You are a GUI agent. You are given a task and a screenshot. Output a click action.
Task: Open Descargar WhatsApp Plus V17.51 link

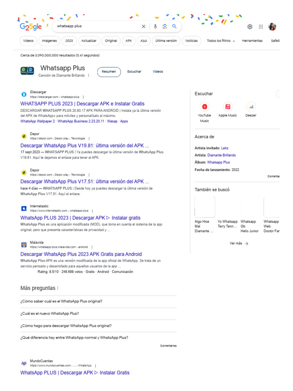(85, 181)
